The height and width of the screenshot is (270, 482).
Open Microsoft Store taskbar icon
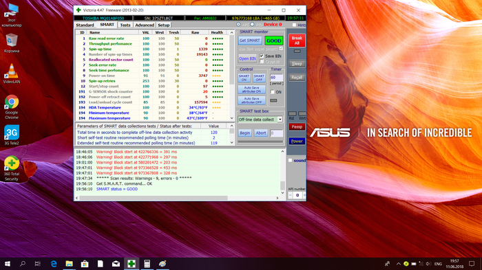[x=85, y=264]
